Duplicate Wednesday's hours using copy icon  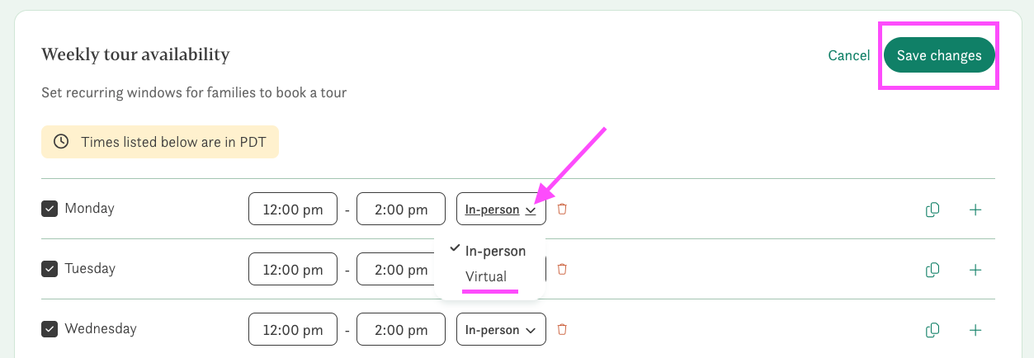point(932,330)
